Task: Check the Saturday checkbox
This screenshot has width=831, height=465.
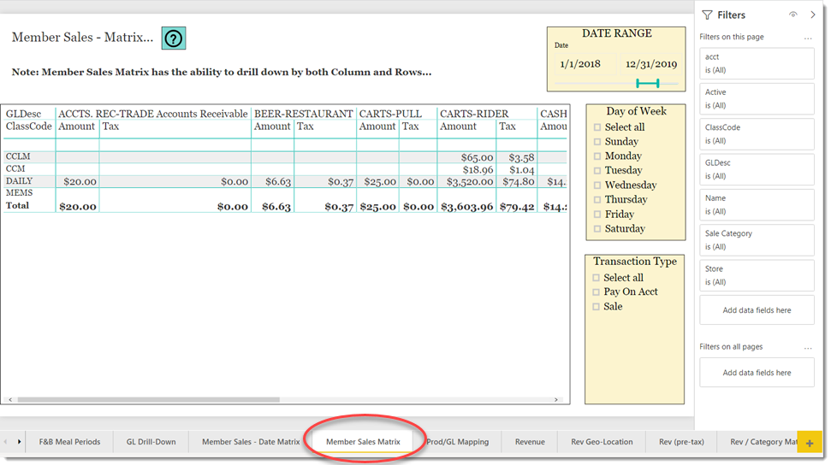Action: [x=597, y=229]
